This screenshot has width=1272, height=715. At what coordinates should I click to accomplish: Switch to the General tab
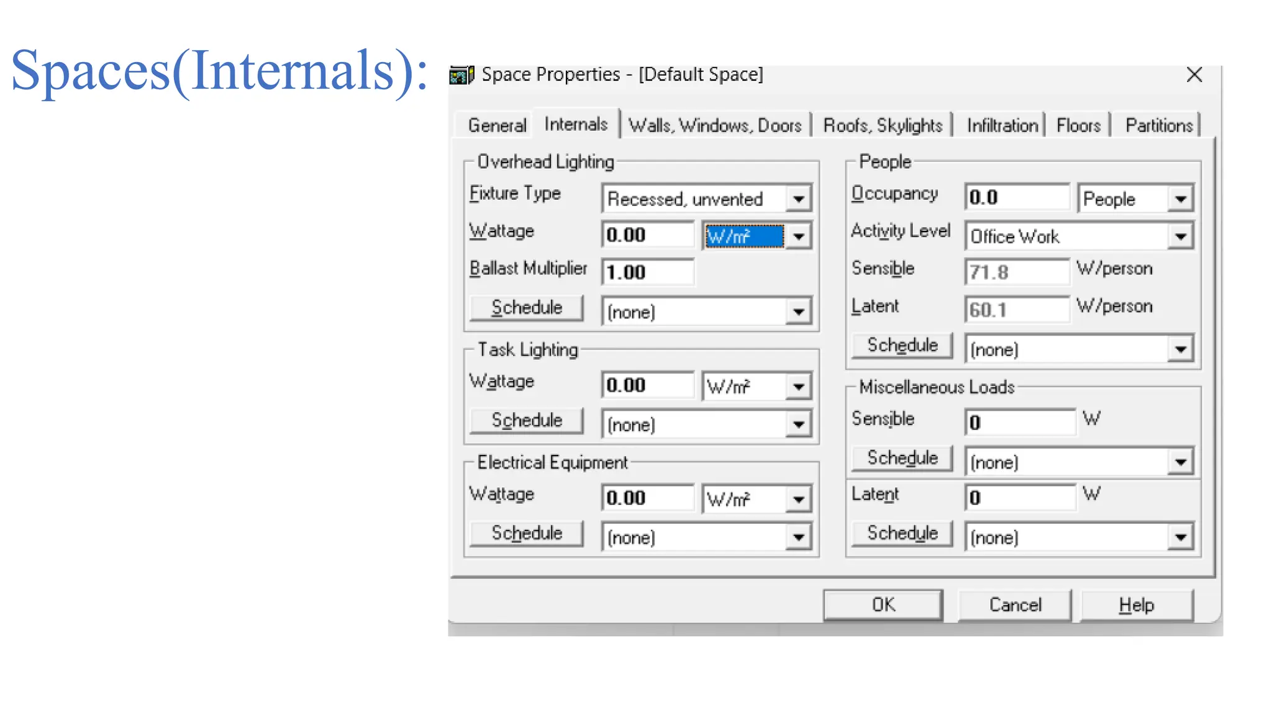tap(497, 125)
